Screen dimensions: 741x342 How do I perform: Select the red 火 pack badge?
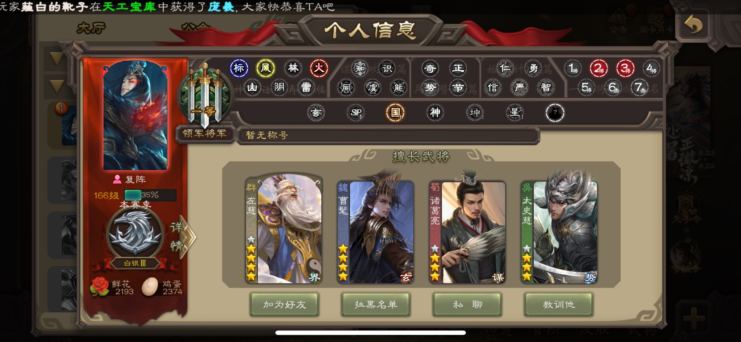coord(319,68)
